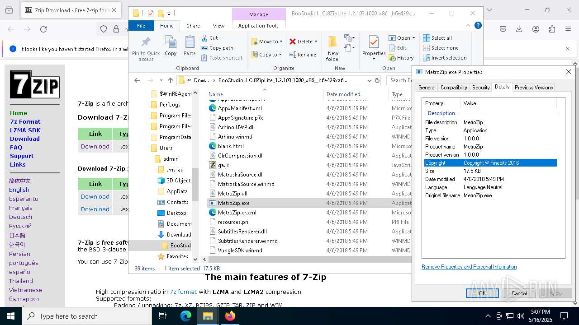Select ga.js file
This screenshot has width=579, height=325.
[223, 165]
